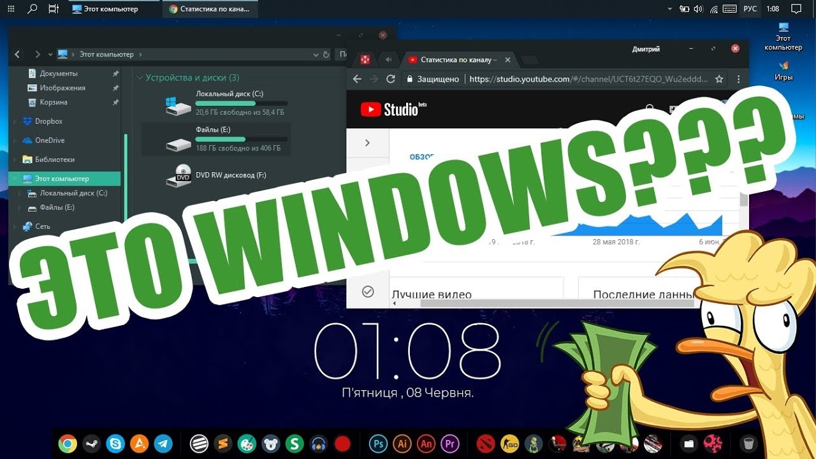Go back in the Chrome window
This screenshot has width=816, height=459.
357,79
